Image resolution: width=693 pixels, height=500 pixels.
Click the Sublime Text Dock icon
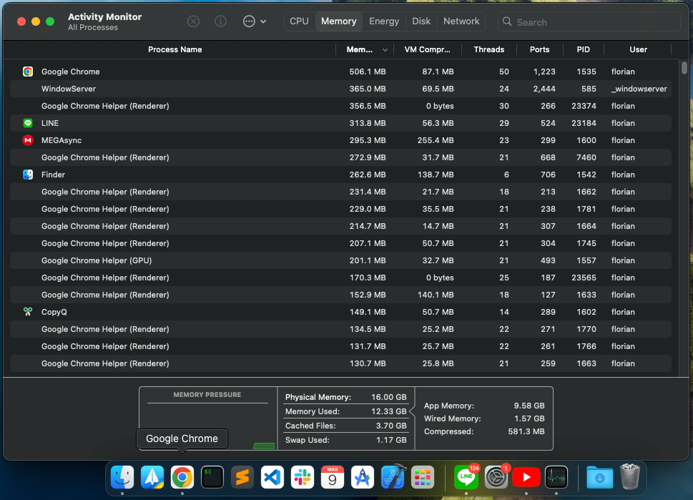tap(242, 476)
